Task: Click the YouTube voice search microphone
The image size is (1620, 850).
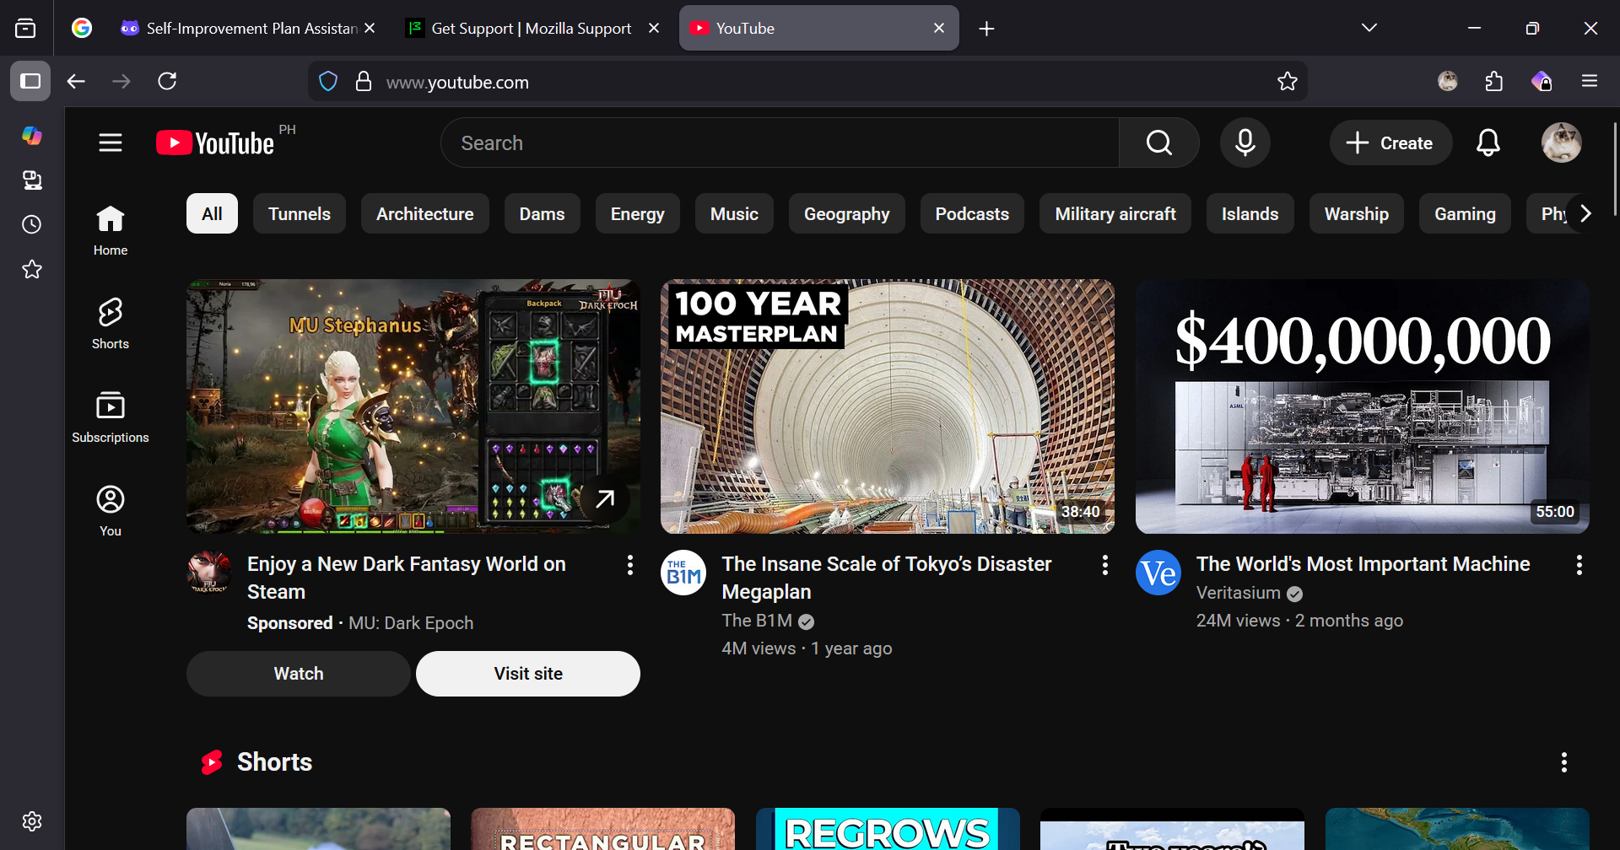Action: point(1245,143)
